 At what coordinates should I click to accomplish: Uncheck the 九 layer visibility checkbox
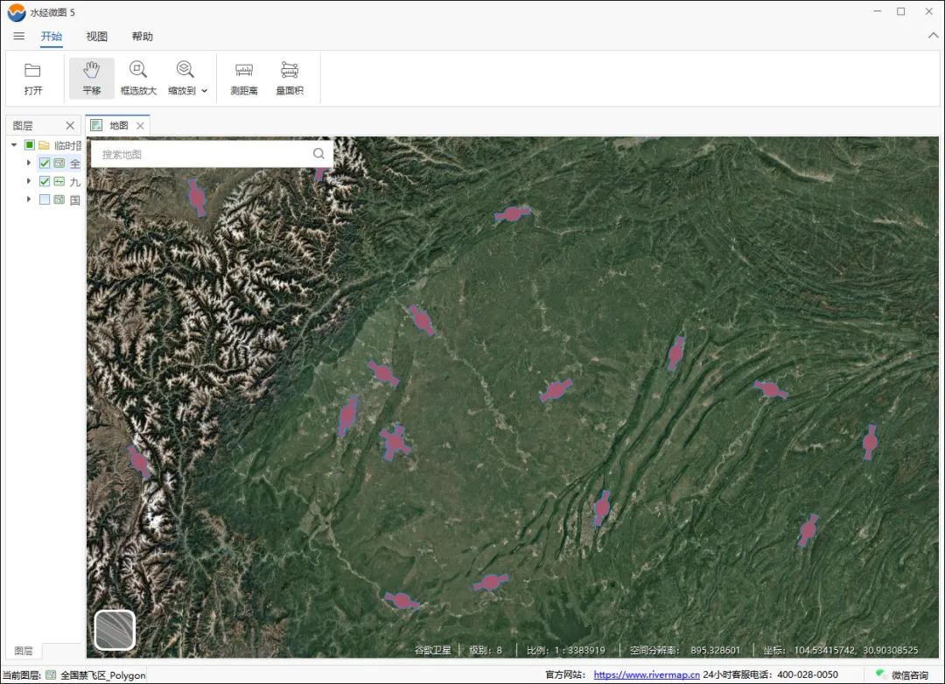click(x=45, y=181)
